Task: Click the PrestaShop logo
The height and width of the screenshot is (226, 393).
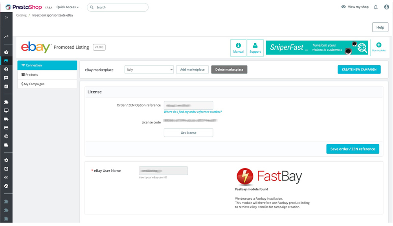Action: [x=24, y=7]
